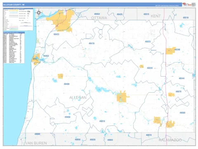Select ZIP code label 49419
Viewport: 198px width, 149px height.
click(92, 43)
